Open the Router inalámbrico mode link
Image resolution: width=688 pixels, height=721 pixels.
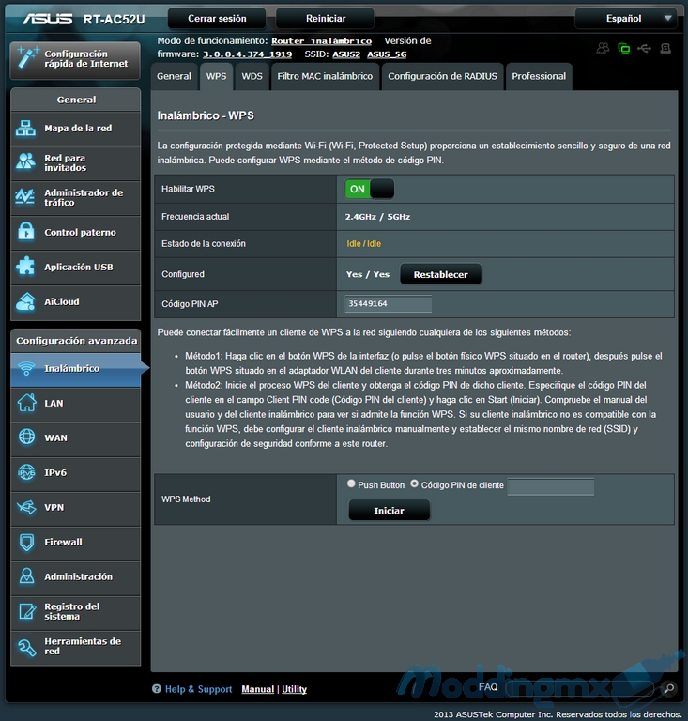(321, 41)
